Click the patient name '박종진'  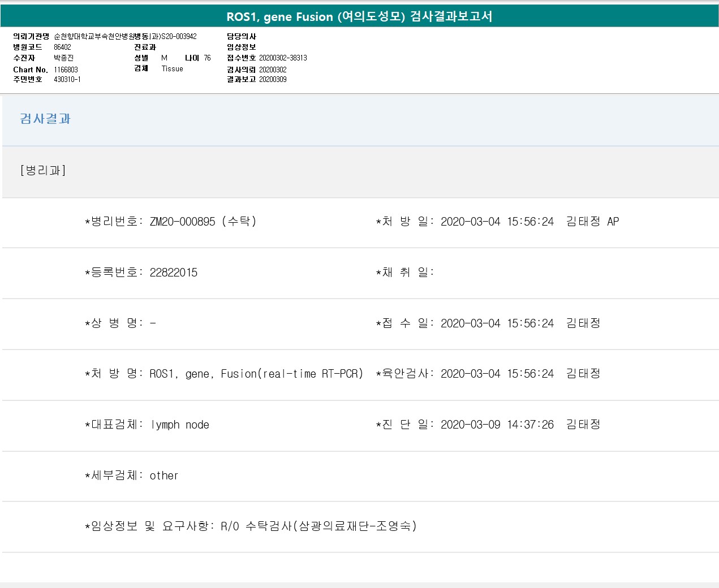pyautogui.click(x=63, y=58)
